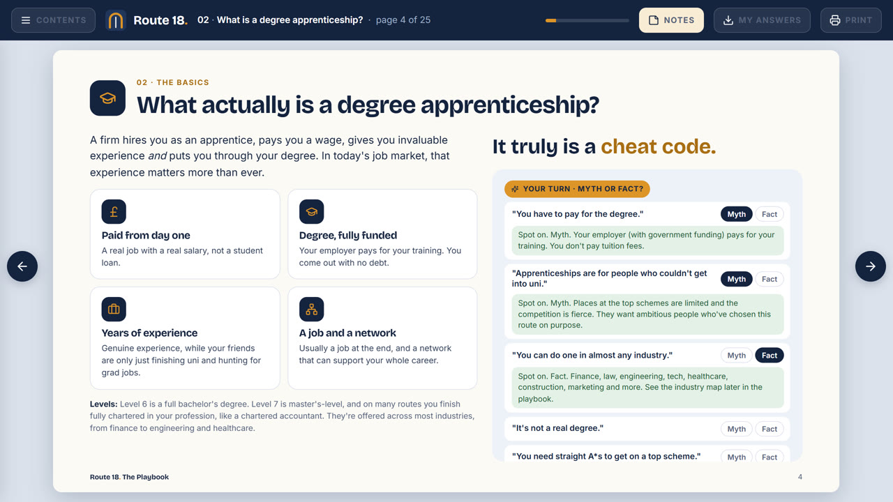Click the briefcase icon on Years of experience
The width and height of the screenshot is (893, 502).
coord(114,309)
